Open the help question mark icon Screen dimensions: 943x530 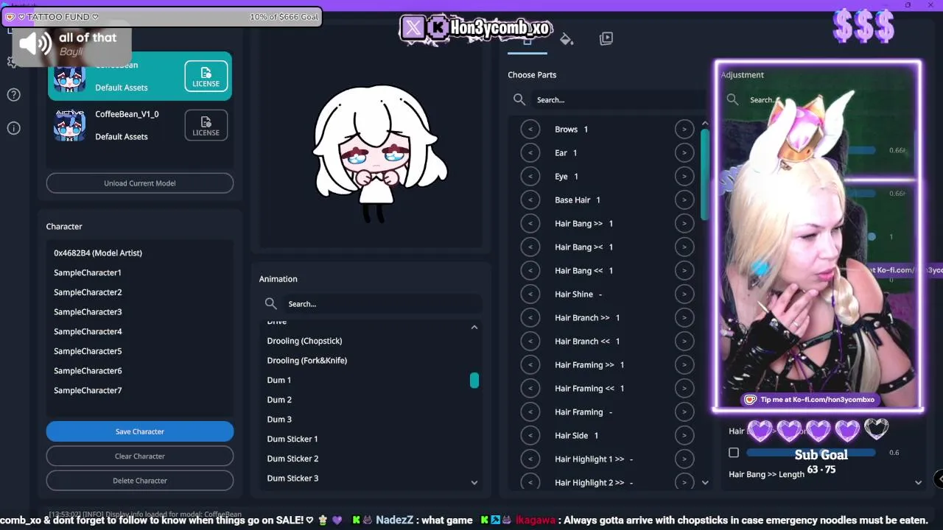click(13, 95)
